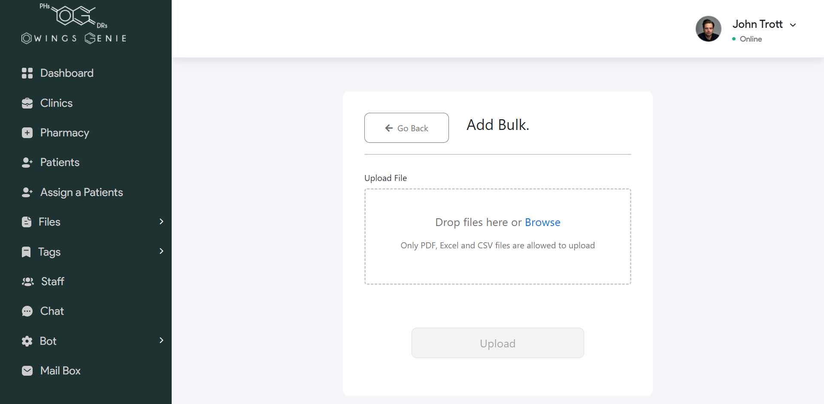Click the Browse link
This screenshot has height=404, width=824.
[542, 223]
